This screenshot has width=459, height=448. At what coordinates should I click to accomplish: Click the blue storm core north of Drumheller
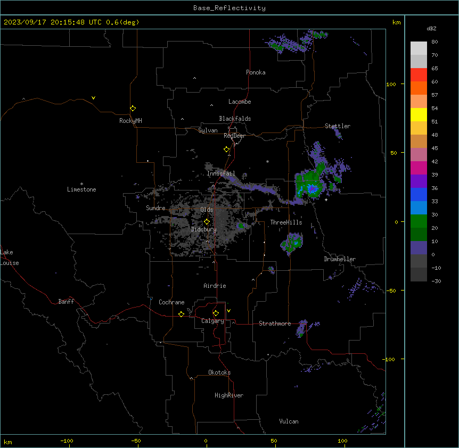coord(313,188)
